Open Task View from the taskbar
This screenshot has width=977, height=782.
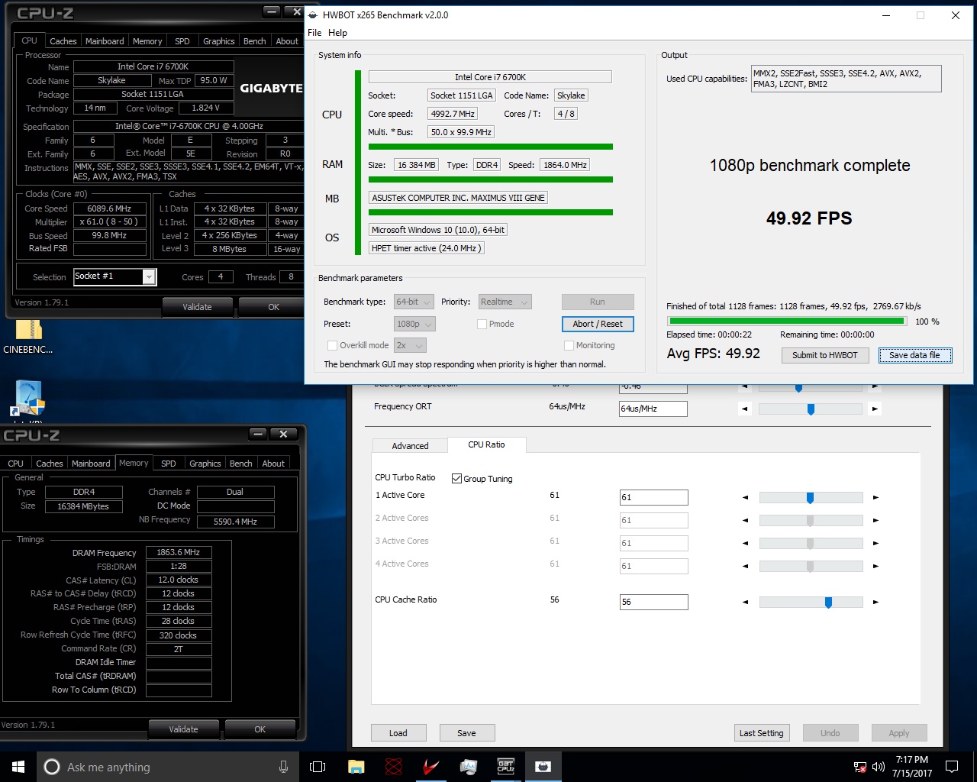[318, 767]
